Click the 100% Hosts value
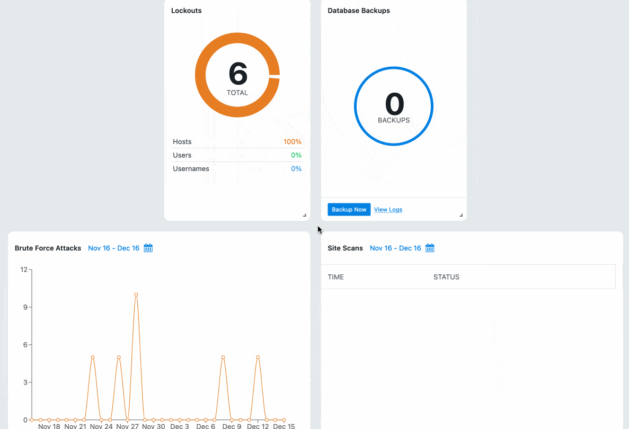Image resolution: width=629 pixels, height=429 pixels. click(293, 141)
